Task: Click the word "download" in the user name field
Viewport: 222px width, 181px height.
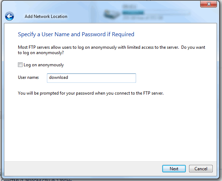Action: click(x=58, y=77)
